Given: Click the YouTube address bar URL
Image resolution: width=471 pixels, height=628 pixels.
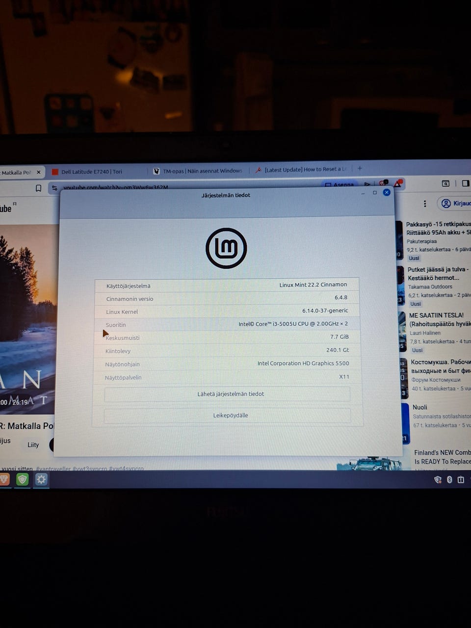Looking at the screenshot, I should 116,187.
